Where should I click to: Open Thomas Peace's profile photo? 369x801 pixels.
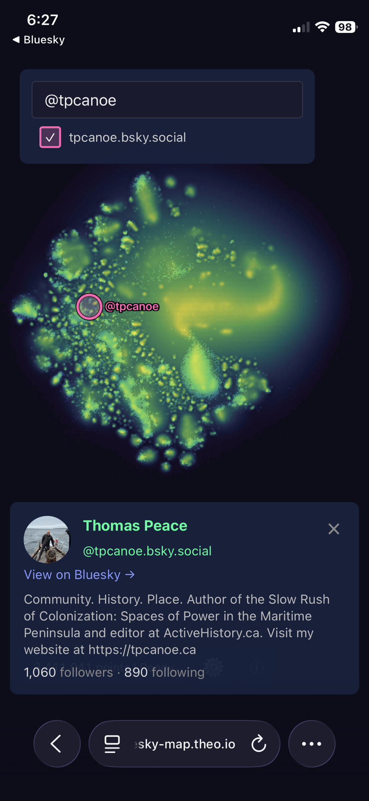47,539
